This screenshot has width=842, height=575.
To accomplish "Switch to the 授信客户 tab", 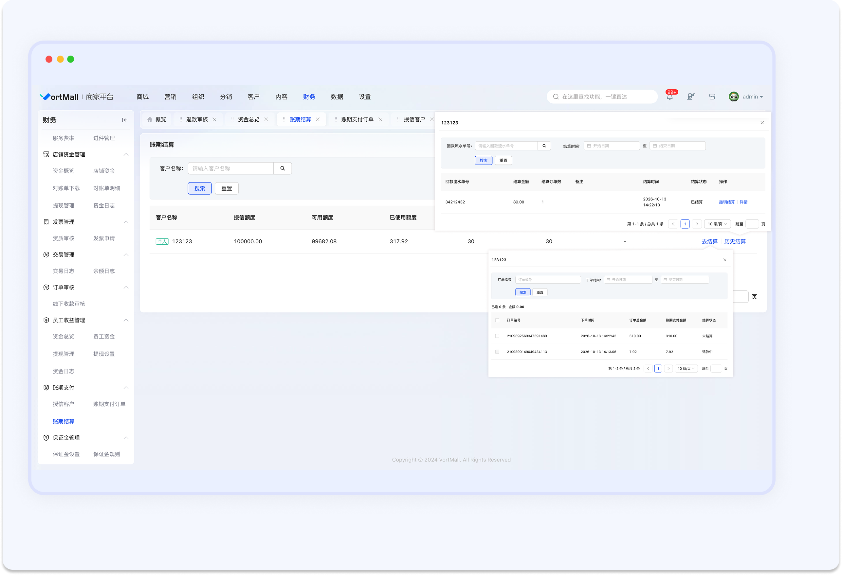I will pyautogui.click(x=414, y=119).
